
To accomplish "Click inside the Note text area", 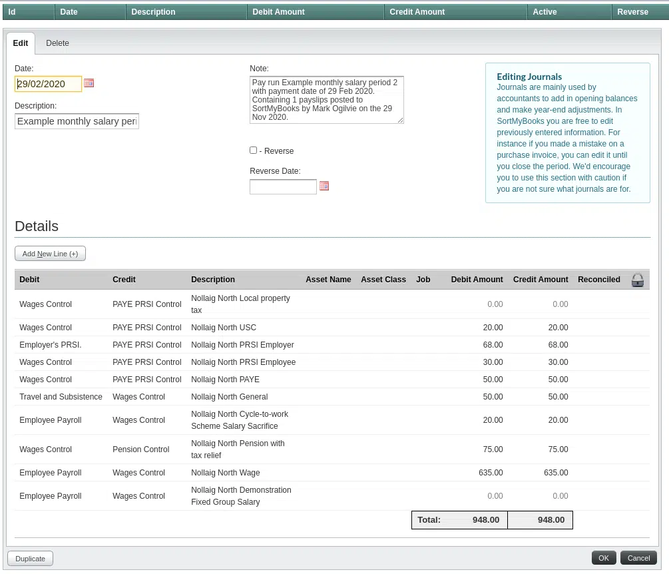I will coord(326,100).
